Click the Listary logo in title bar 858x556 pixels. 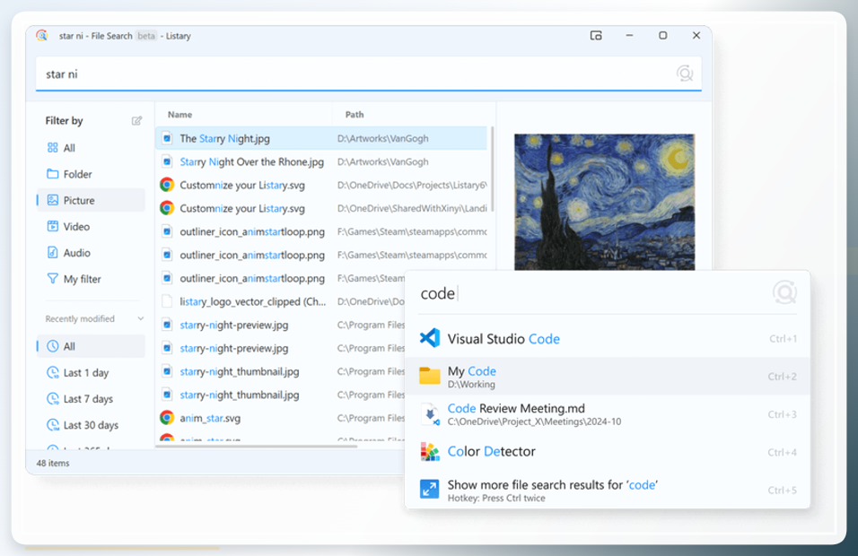click(42, 36)
